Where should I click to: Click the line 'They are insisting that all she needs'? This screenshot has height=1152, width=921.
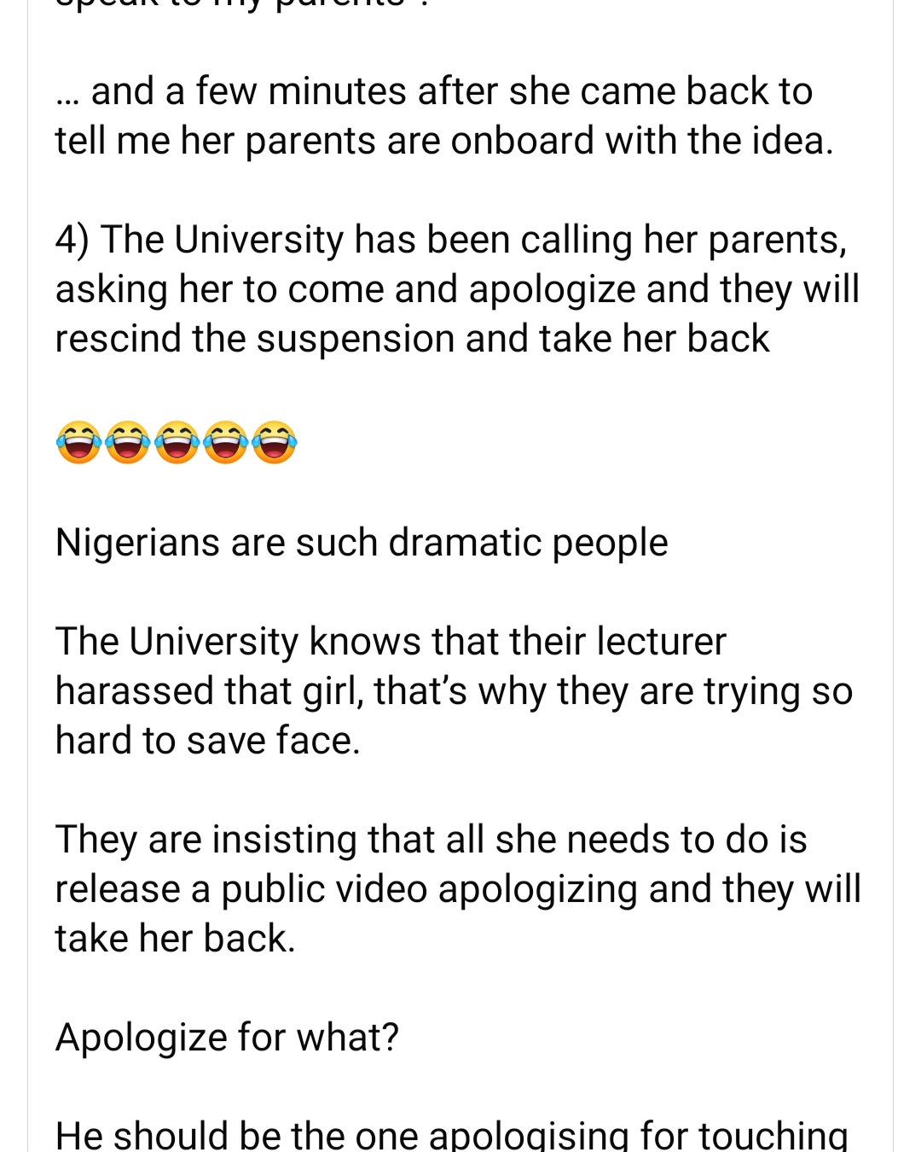(431, 840)
